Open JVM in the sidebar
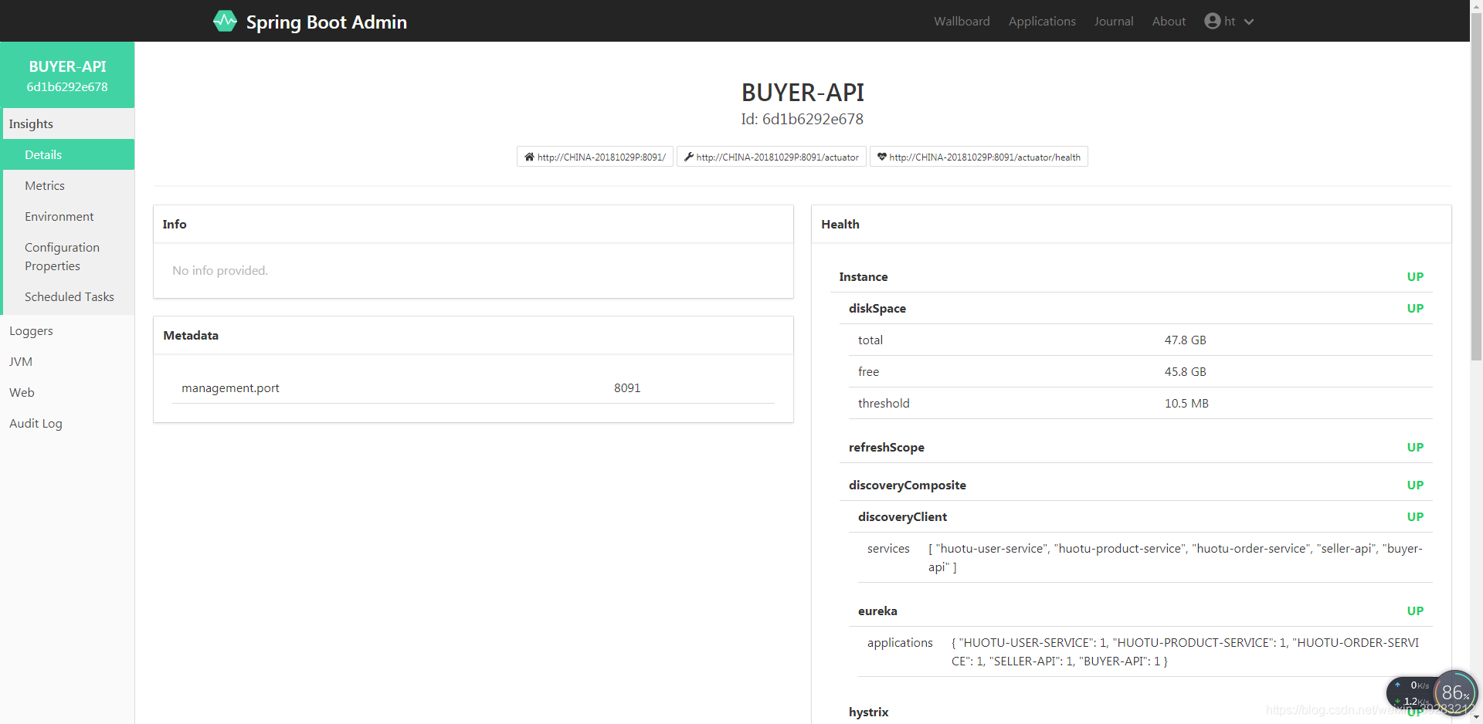 click(x=67, y=361)
